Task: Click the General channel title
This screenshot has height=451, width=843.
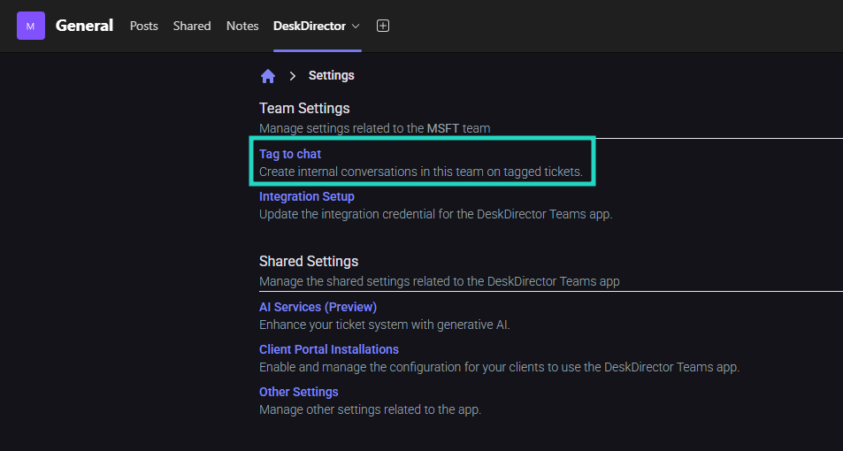Action: pyautogui.click(x=84, y=26)
